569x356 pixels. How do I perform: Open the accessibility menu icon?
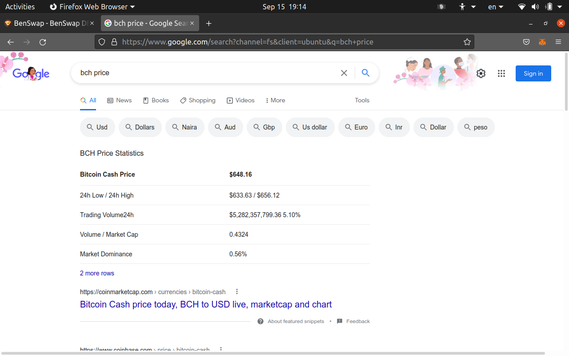coord(462,7)
